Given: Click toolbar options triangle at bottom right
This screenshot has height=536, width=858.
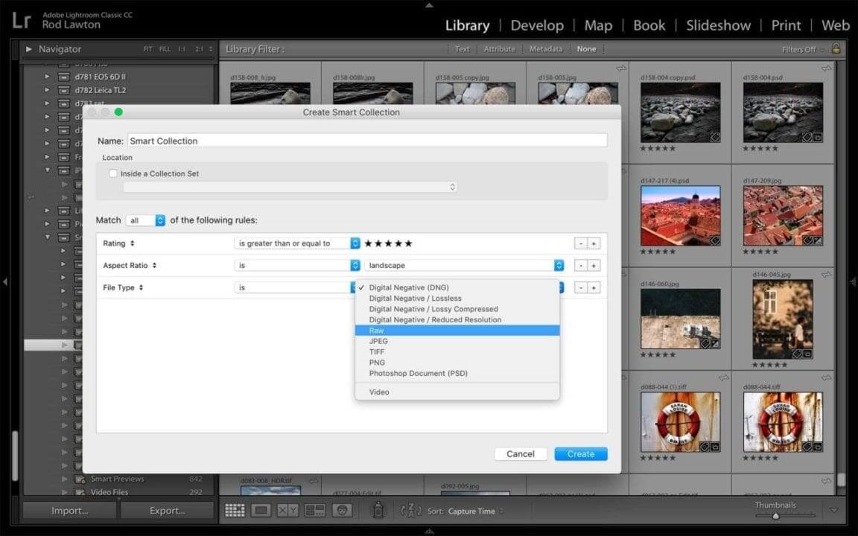Looking at the screenshot, I should click(x=834, y=510).
